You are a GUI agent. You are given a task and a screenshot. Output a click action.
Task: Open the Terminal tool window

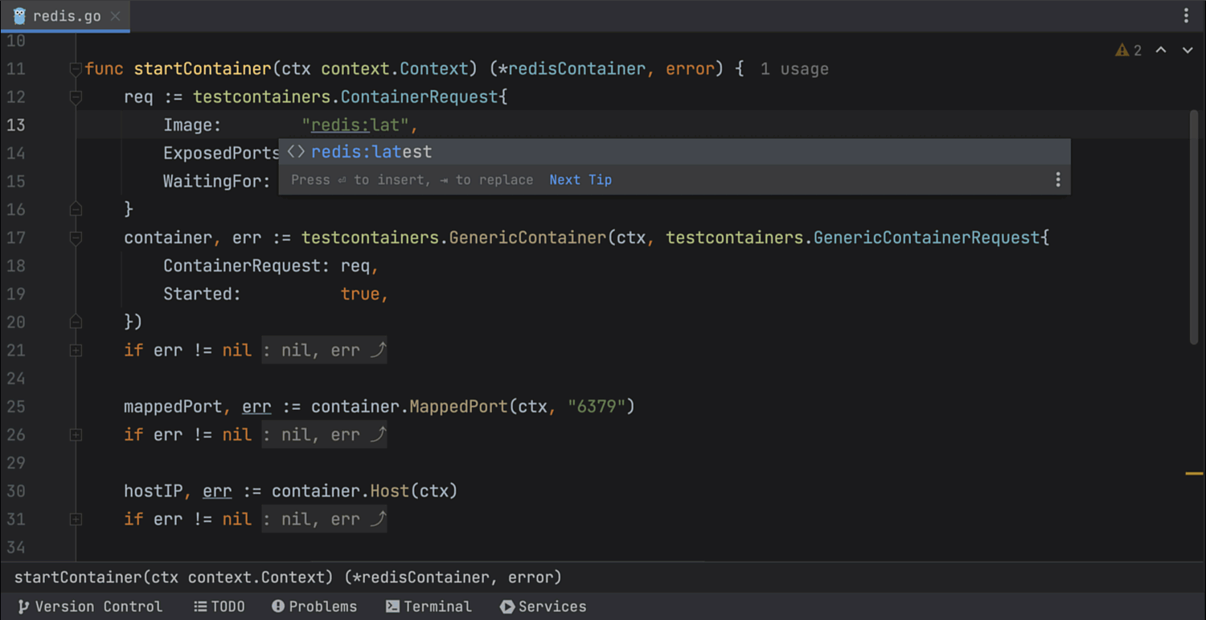point(428,606)
